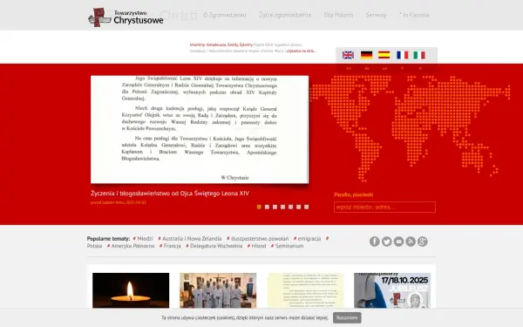
Task: Go to the second slide dot
Action: click(x=267, y=207)
